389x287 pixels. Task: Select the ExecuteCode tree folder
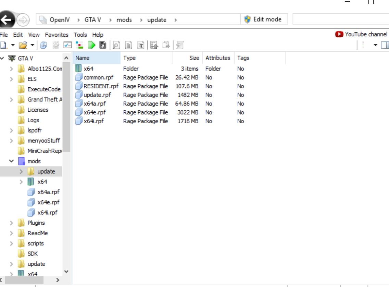[x=44, y=89]
